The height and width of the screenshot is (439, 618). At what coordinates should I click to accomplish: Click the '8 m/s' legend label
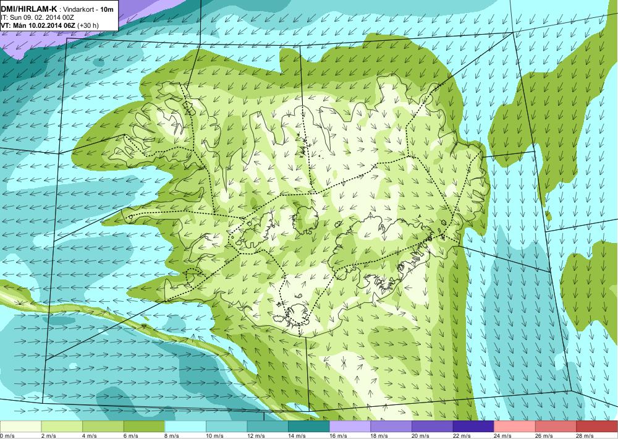pyautogui.click(x=172, y=436)
